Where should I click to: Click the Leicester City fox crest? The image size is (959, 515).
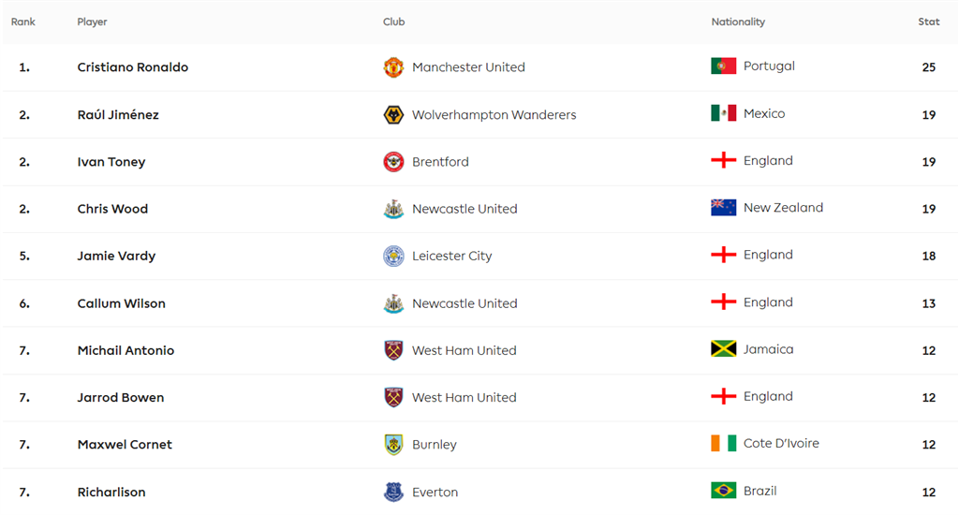[393, 257]
